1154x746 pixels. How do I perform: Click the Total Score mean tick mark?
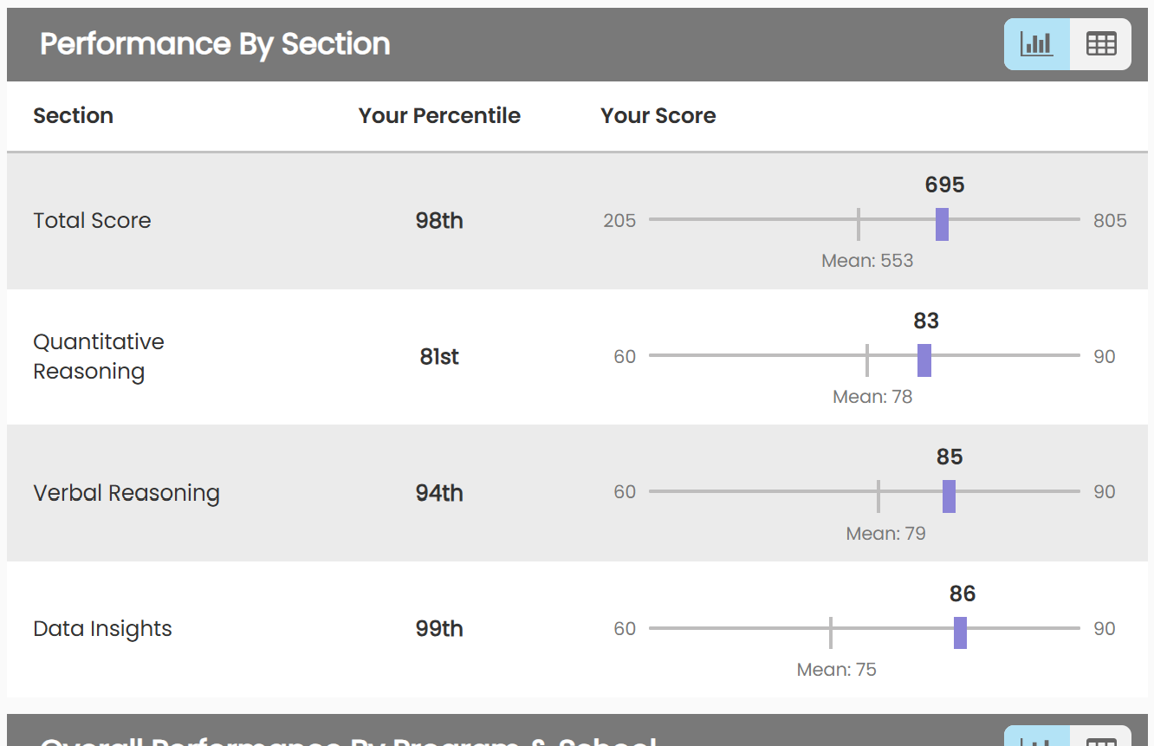point(858,224)
